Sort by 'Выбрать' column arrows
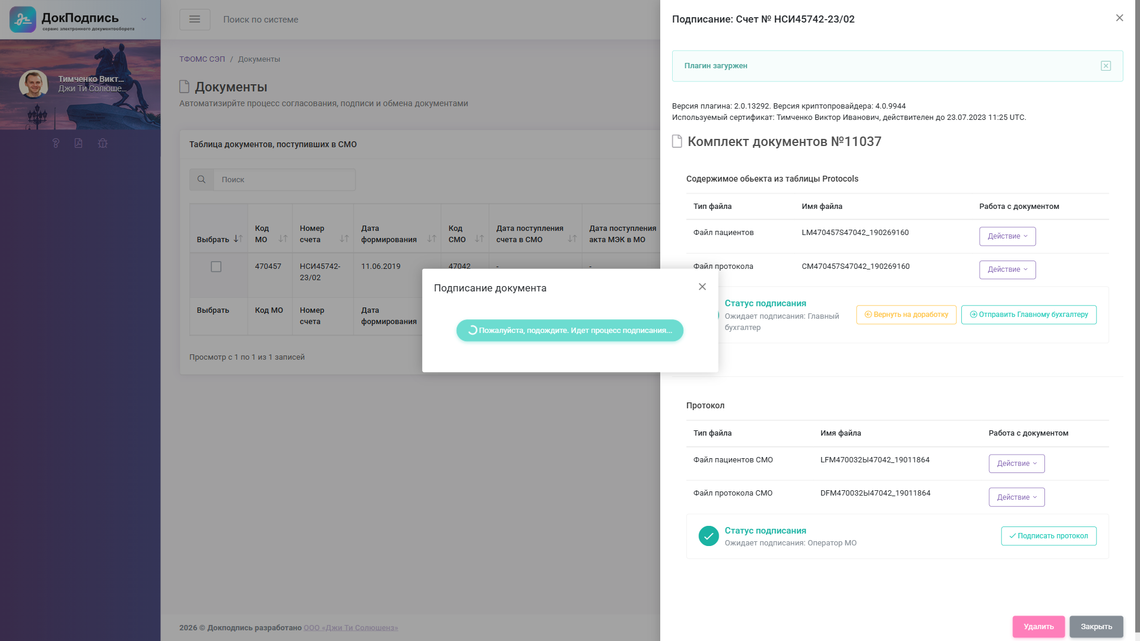Image resolution: width=1140 pixels, height=641 pixels. 237,239
